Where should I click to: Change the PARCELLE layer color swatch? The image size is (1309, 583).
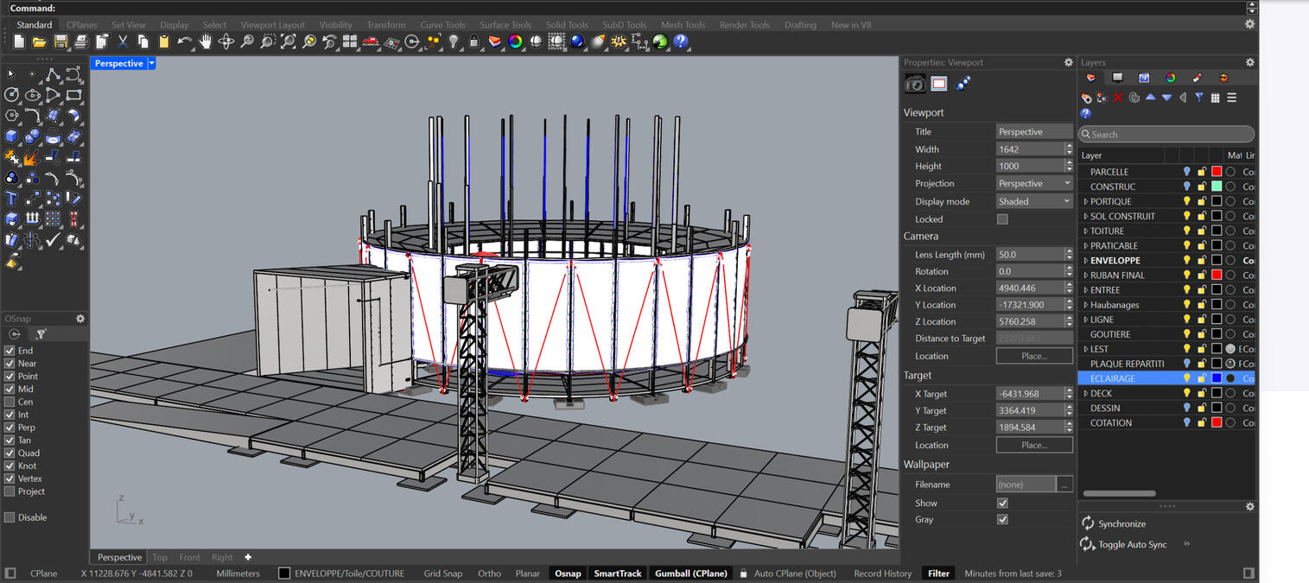(x=1215, y=171)
